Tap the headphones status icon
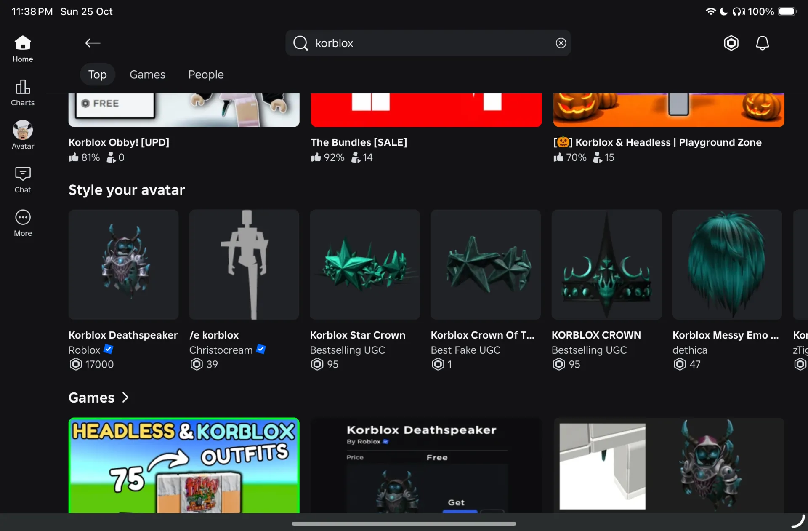 [738, 11]
